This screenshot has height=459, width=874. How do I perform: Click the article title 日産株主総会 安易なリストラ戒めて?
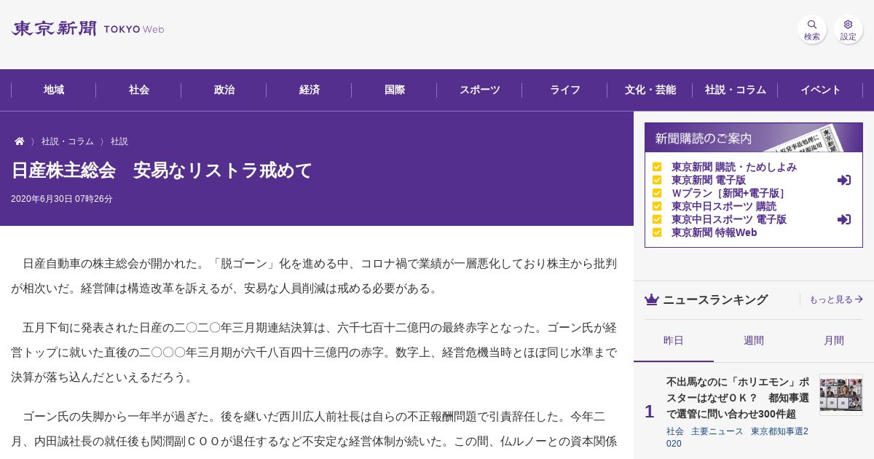[x=162, y=170]
